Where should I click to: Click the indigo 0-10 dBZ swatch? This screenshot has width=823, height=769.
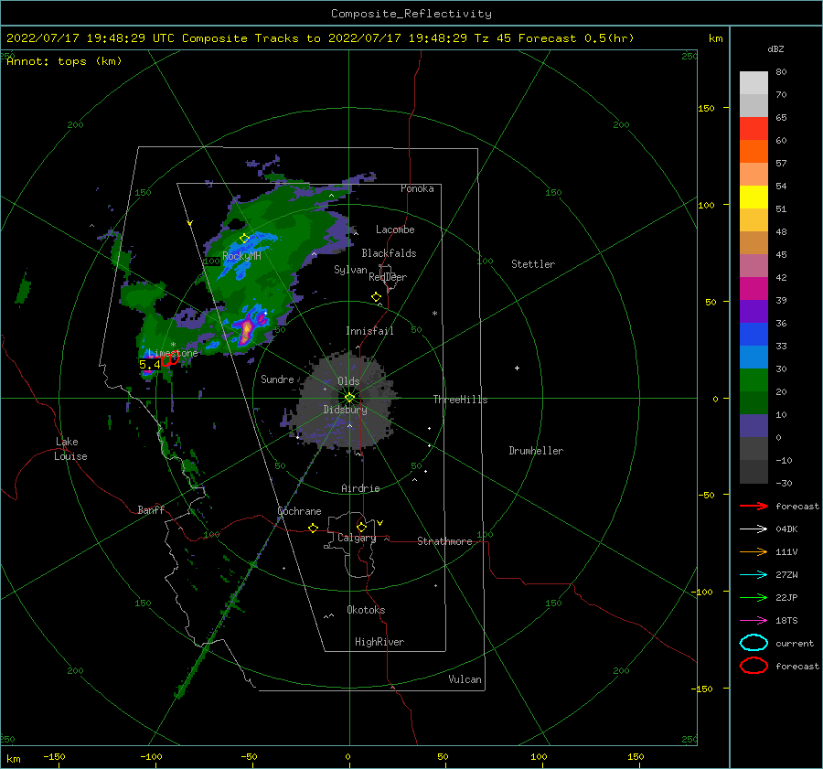point(754,426)
